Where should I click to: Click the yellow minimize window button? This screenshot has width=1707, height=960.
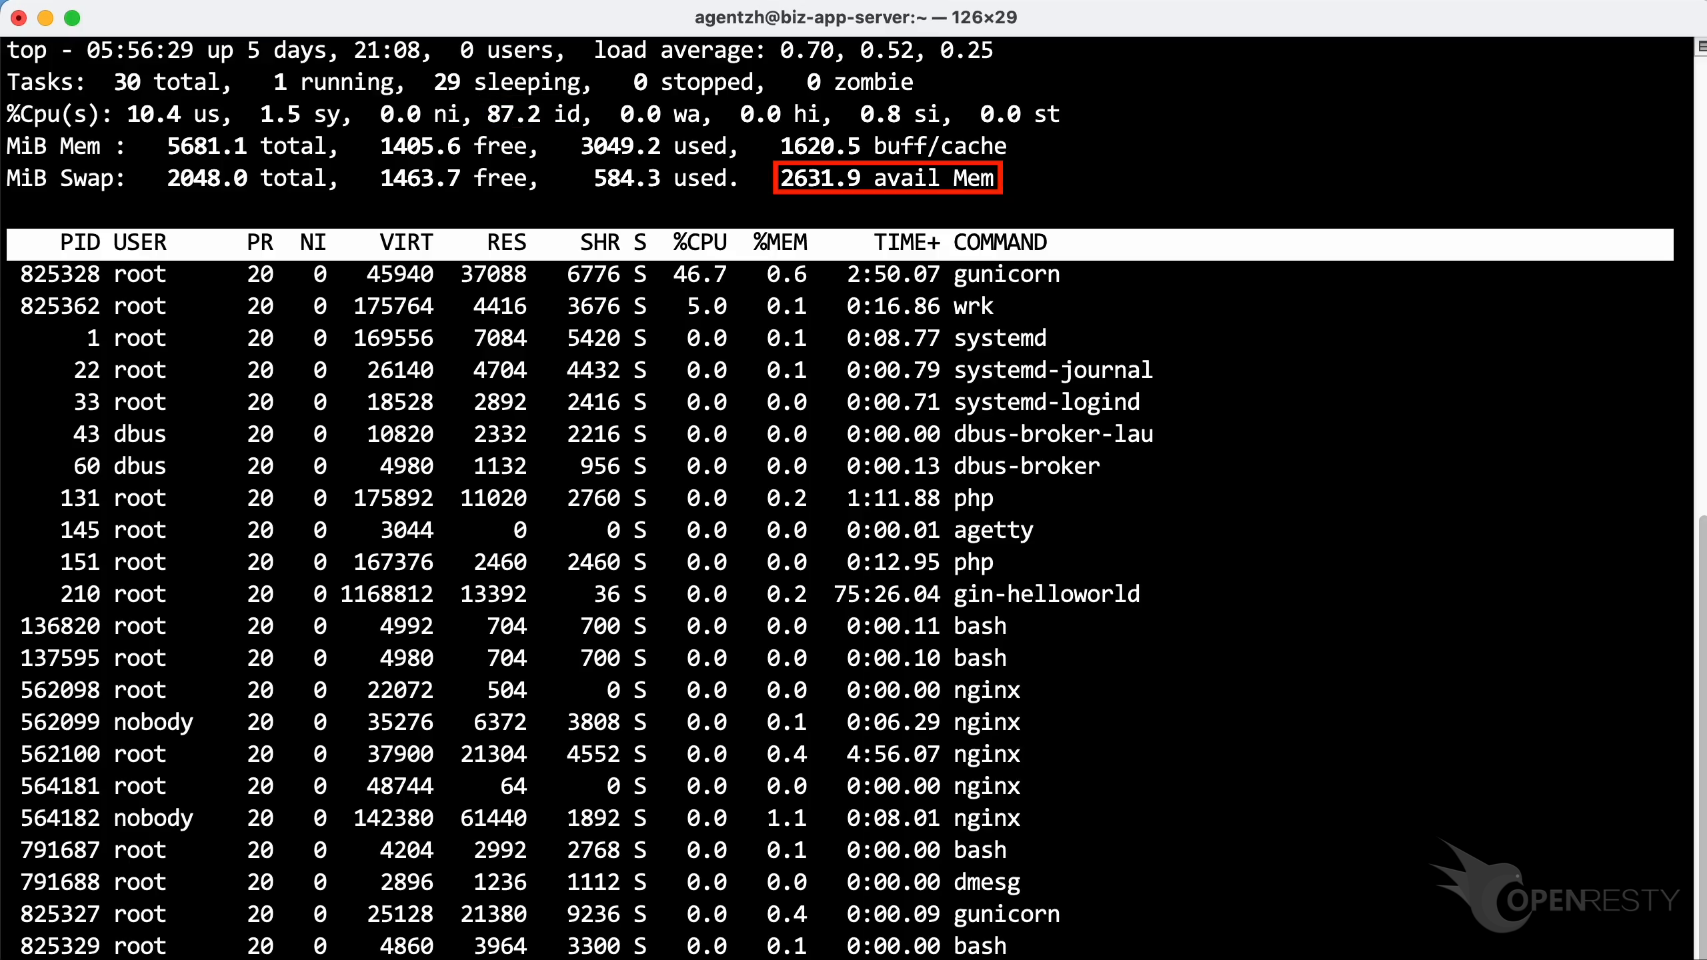click(45, 18)
